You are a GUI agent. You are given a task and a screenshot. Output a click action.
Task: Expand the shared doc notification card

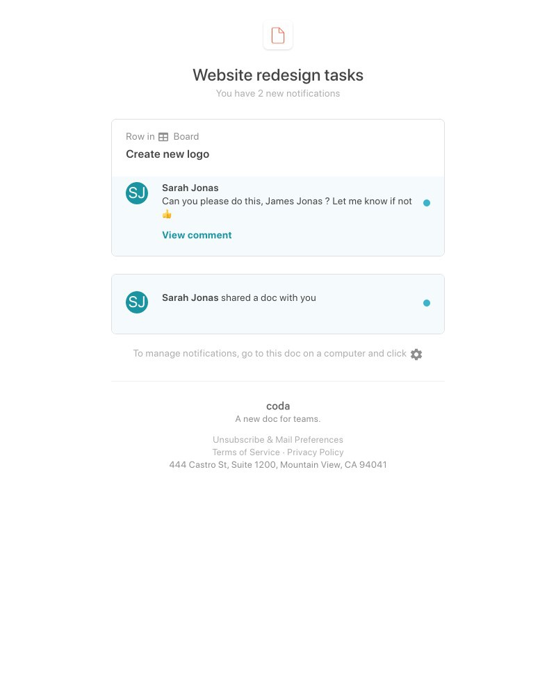278,304
